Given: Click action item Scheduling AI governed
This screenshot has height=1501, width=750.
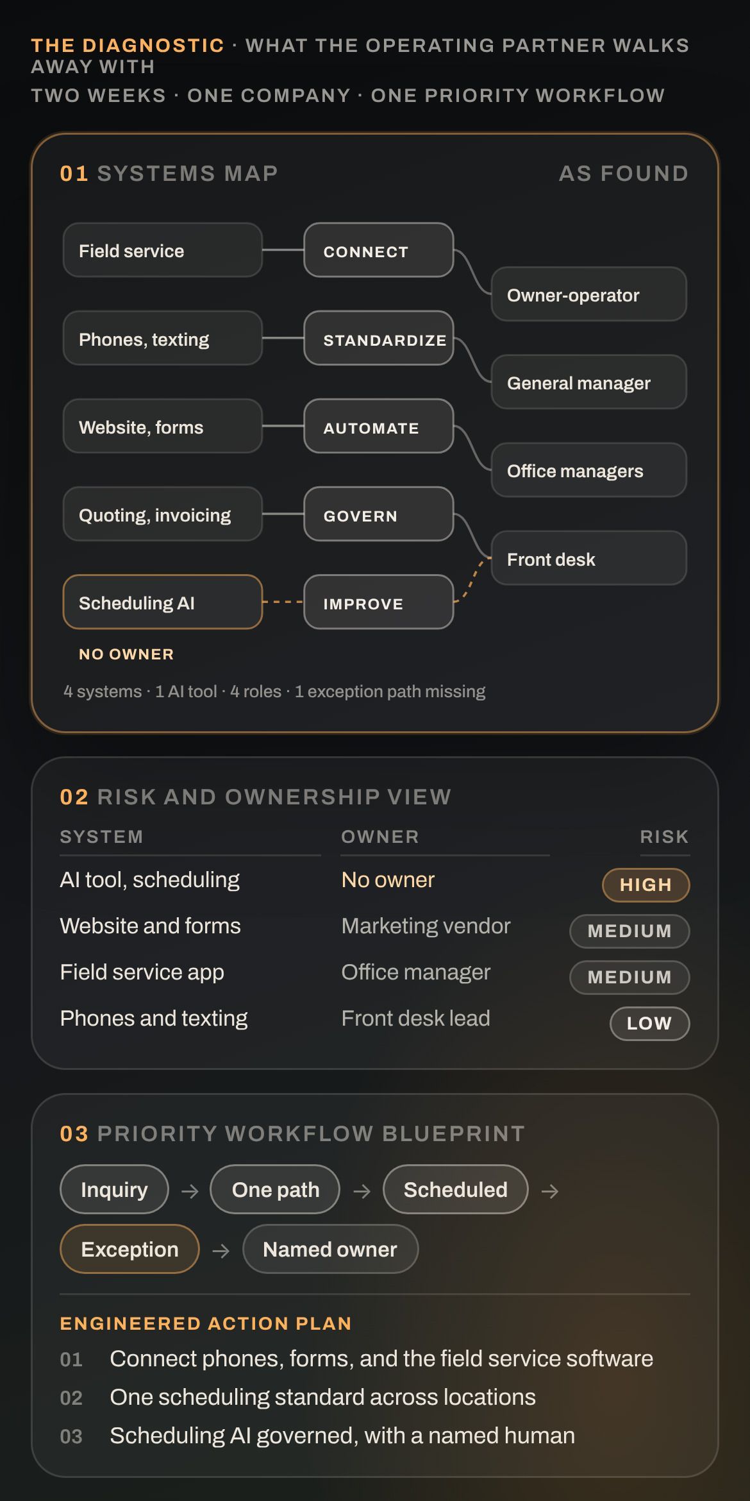Looking at the screenshot, I should [342, 1436].
